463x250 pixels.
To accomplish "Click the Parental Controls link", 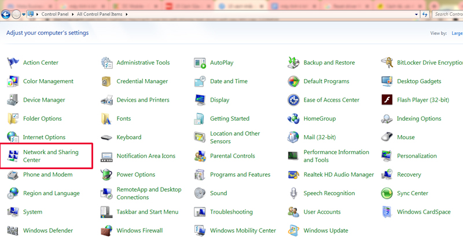I will pyautogui.click(x=233, y=156).
